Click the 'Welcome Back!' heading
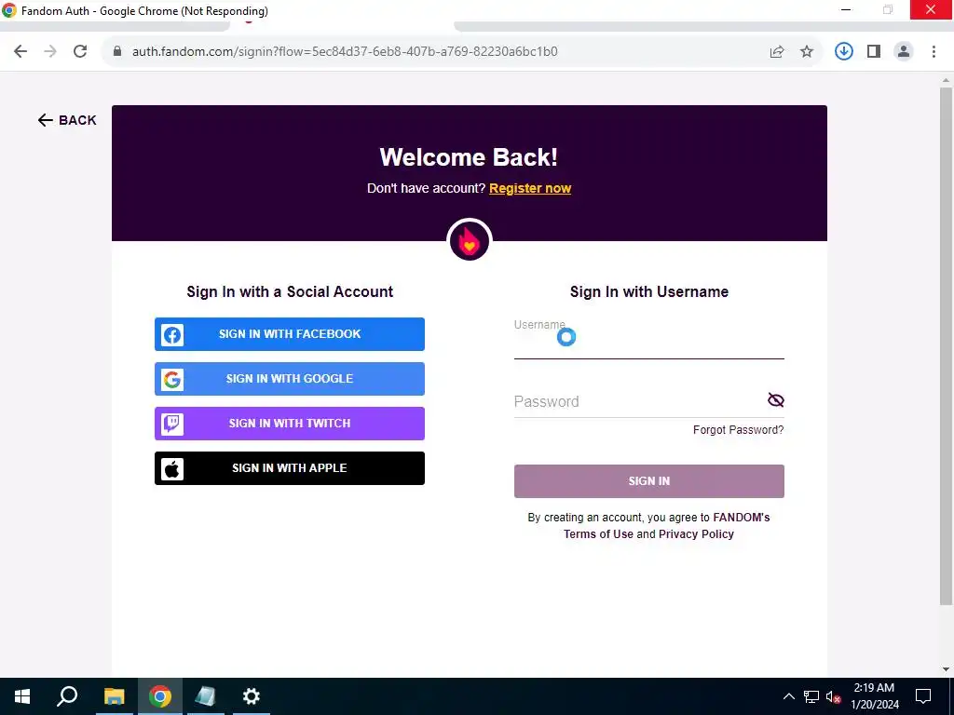The height and width of the screenshot is (715, 954). (470, 157)
